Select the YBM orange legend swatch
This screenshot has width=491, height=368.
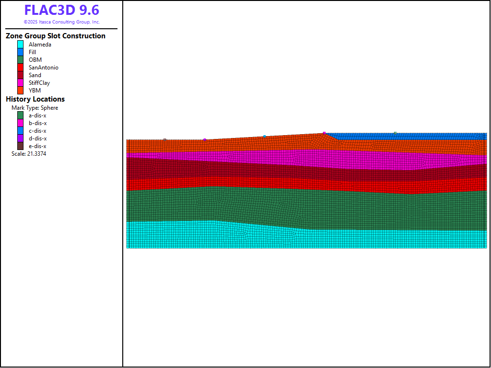(21, 91)
